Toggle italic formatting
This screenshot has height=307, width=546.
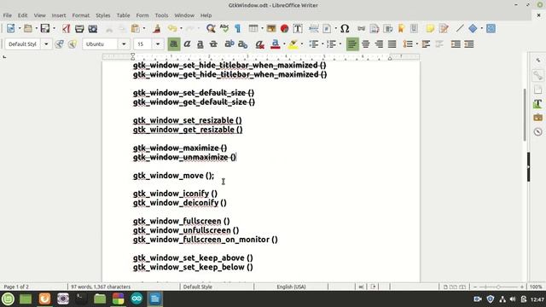point(187,44)
